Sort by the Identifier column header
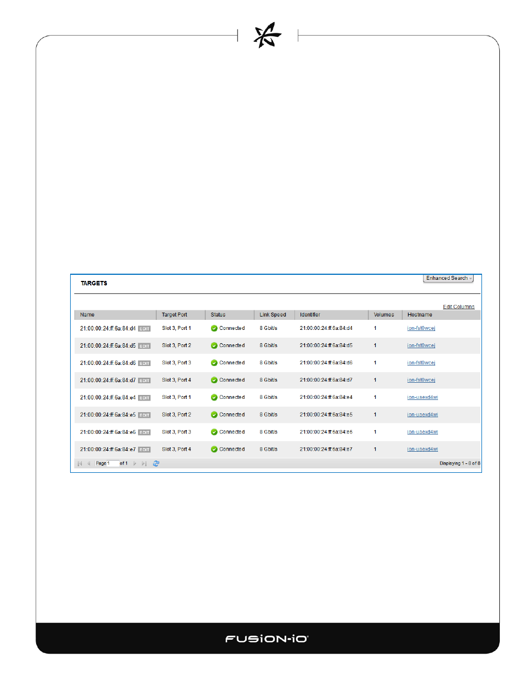Viewport: 531px width, 687px height. (331, 315)
